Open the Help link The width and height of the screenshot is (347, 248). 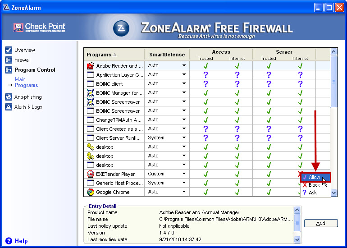[x=21, y=241]
